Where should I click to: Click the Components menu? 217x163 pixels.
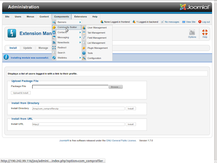tap(62, 17)
